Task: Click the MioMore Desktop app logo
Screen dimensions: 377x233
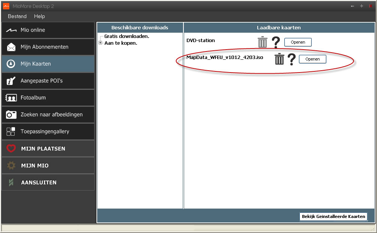Action: coord(6,6)
